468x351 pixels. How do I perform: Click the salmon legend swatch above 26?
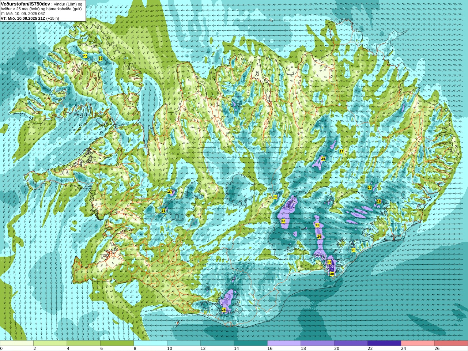click(451, 343)
